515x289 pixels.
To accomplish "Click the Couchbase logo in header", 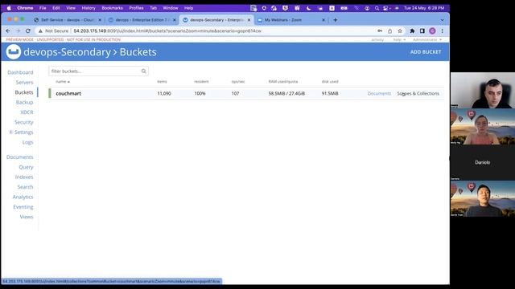I will tap(13, 51).
